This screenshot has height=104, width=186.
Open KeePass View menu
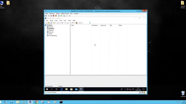click(x=65, y=21)
